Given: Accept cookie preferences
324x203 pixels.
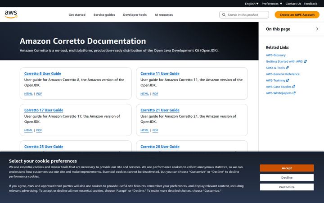Looking at the screenshot, I should pyautogui.click(x=287, y=168).
